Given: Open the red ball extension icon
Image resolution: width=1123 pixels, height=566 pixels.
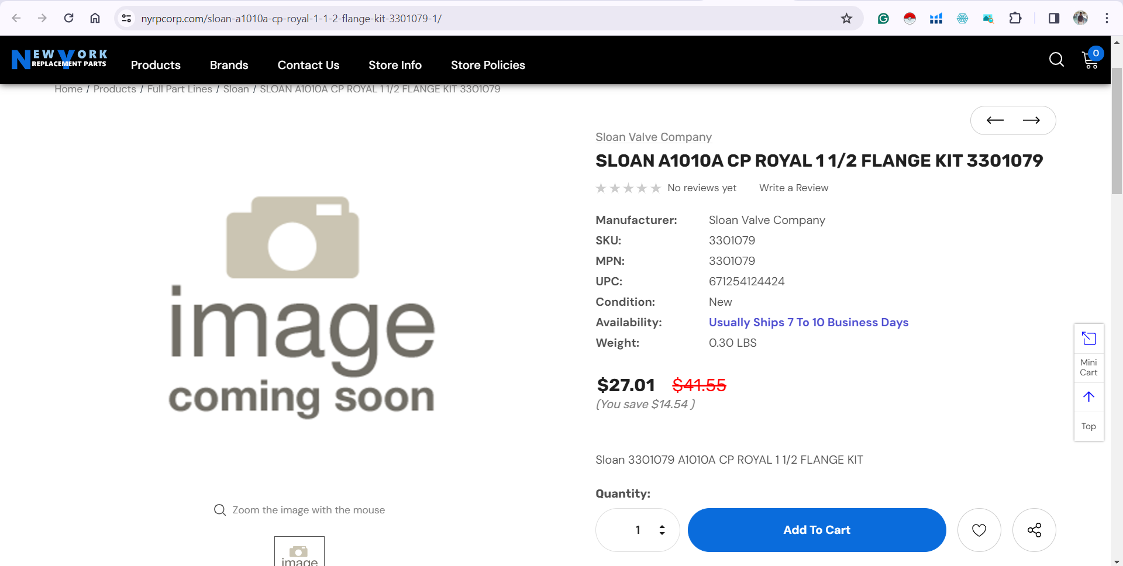Looking at the screenshot, I should 910,18.
